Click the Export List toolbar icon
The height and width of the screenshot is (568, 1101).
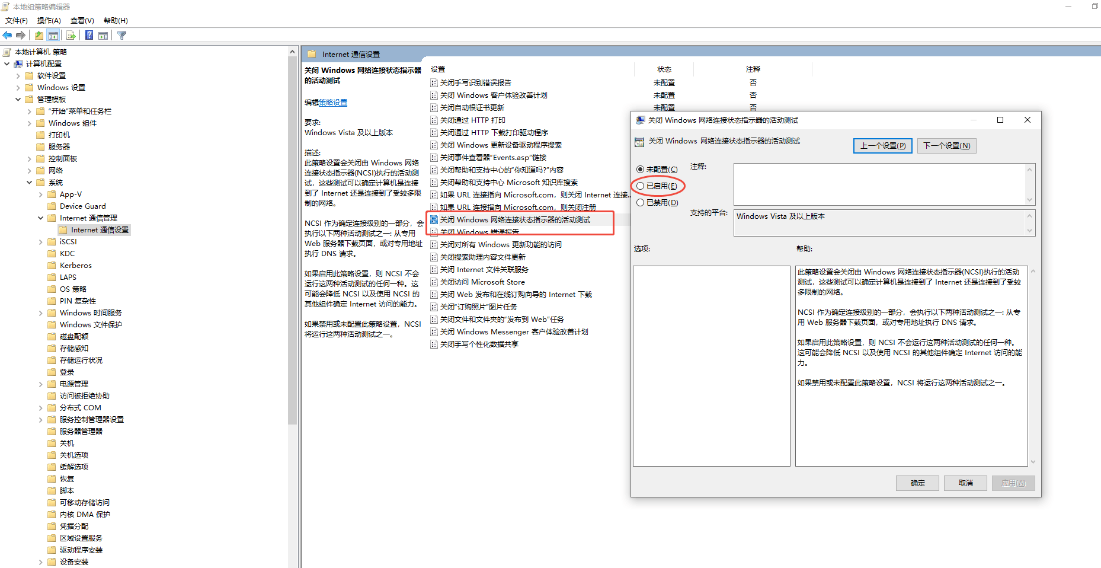[x=71, y=35]
